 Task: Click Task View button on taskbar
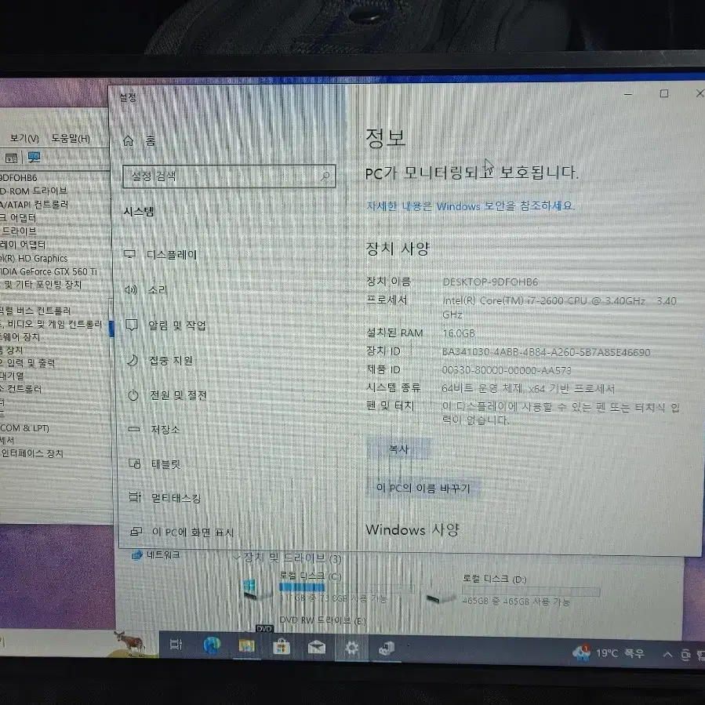(x=176, y=645)
